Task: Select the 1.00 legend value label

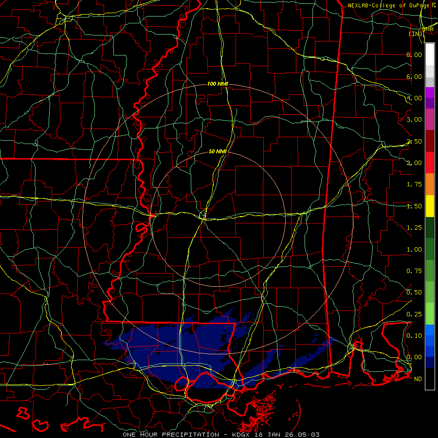Action: (414, 250)
